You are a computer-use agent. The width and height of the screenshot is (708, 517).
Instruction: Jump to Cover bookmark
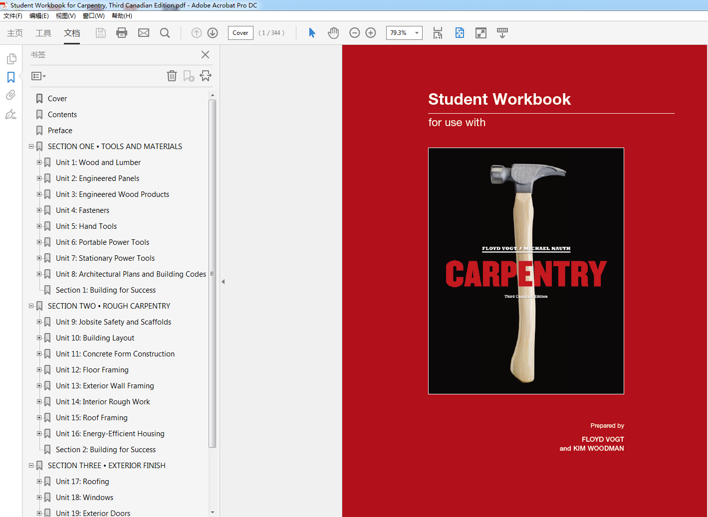point(57,99)
